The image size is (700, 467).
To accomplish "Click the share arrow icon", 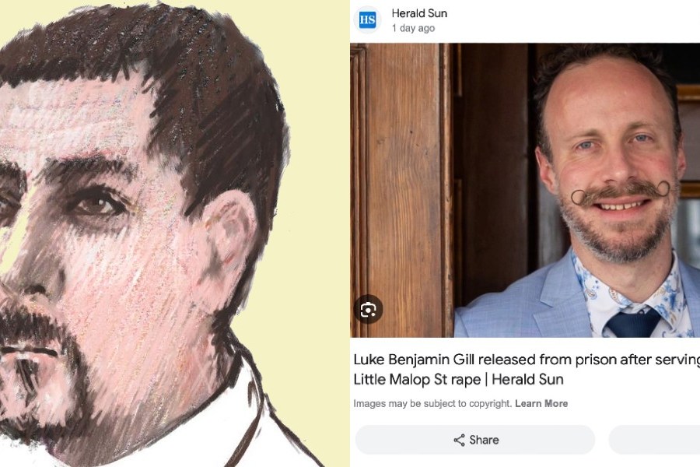I will coord(459,441).
